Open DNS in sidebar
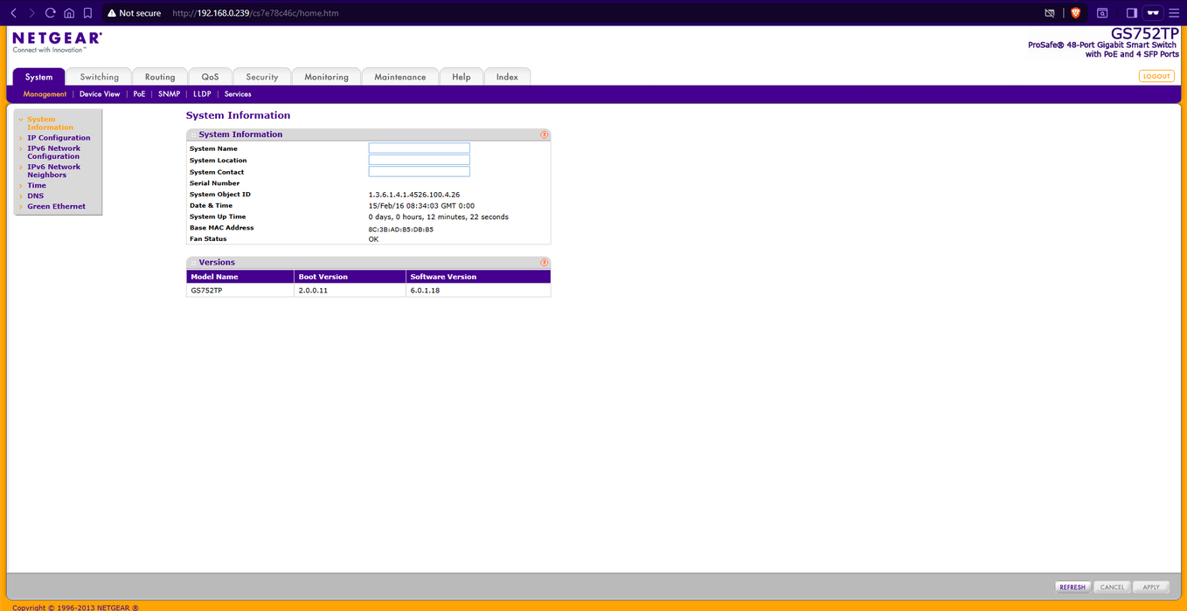Screen dimensions: 1187x611 (x=35, y=196)
